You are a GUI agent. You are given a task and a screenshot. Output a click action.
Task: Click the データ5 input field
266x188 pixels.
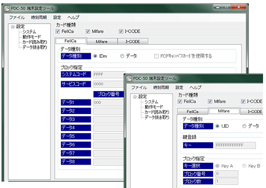point(108,137)
